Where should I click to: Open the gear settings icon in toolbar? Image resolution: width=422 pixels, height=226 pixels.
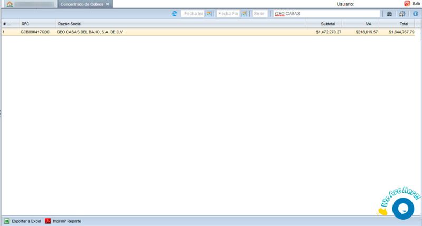pos(402,14)
